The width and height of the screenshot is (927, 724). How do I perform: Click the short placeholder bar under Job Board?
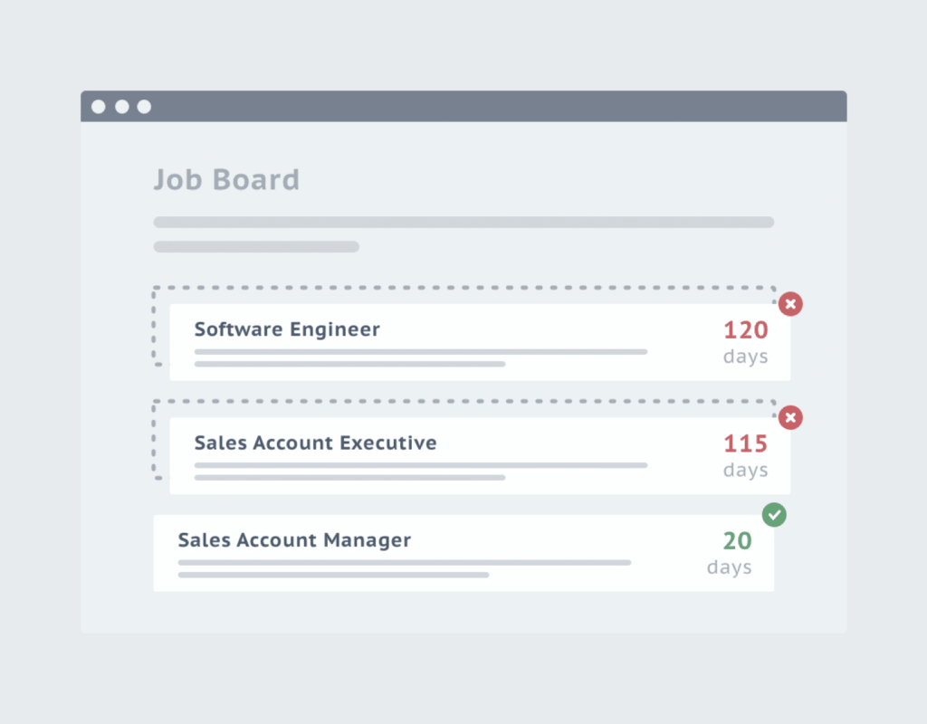256,246
